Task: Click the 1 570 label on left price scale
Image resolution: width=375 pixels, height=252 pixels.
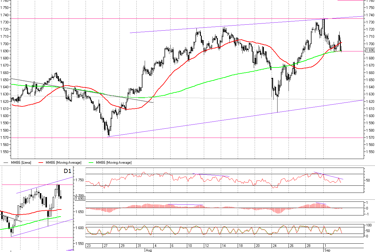Action: coord(5,138)
